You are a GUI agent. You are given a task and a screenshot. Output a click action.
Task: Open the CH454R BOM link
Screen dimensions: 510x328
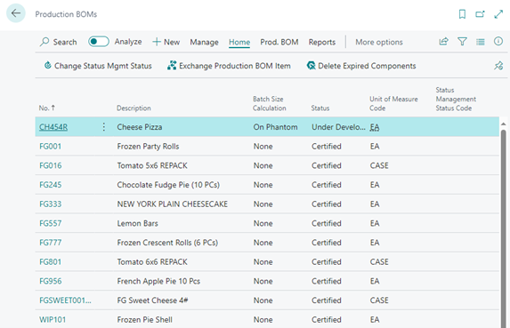(53, 127)
